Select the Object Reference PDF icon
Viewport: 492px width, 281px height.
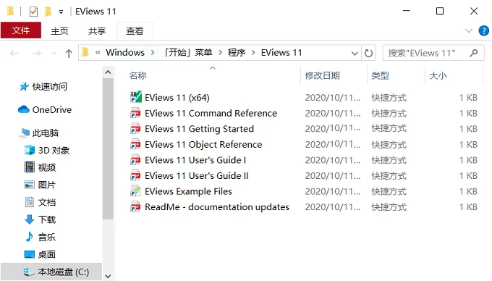[135, 144]
